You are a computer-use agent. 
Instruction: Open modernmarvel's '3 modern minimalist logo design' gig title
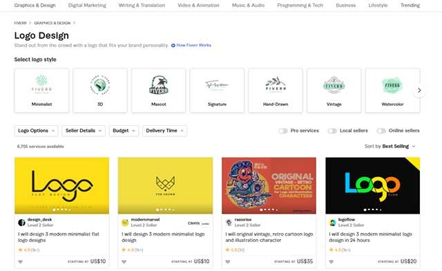tap(163, 237)
